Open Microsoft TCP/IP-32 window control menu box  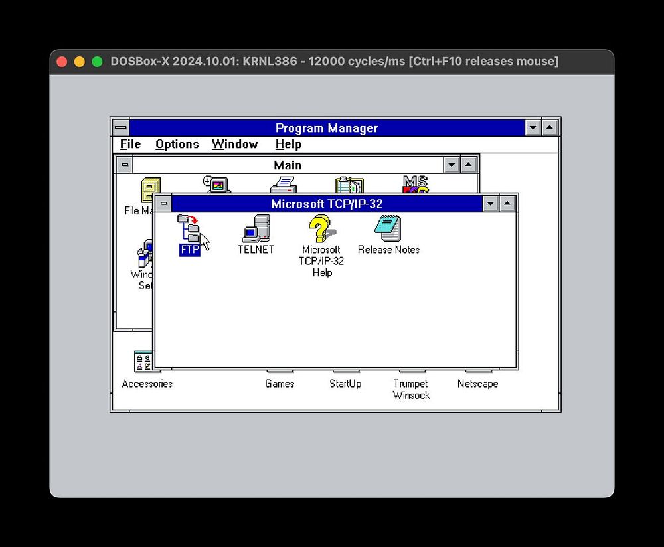(x=164, y=204)
